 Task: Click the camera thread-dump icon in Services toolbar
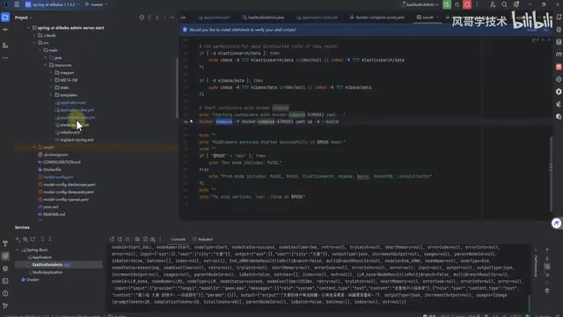[x=137, y=239]
